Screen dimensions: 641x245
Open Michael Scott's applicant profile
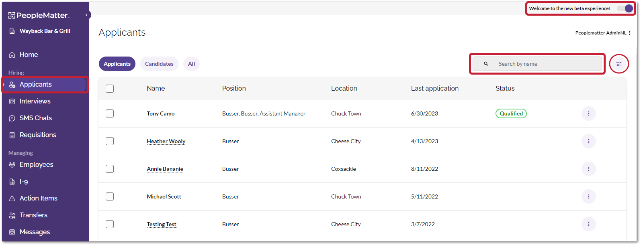click(164, 196)
